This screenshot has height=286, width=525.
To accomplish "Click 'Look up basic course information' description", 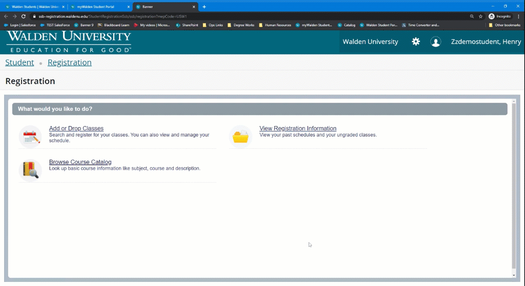I will [125, 169].
